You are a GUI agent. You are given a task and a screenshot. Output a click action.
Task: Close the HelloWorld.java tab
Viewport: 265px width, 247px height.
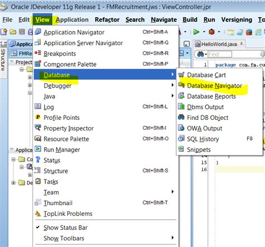(x=242, y=43)
